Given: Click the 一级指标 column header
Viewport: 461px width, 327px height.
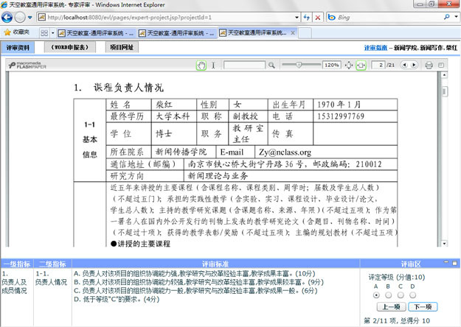Looking at the screenshot, I should (x=17, y=264).
